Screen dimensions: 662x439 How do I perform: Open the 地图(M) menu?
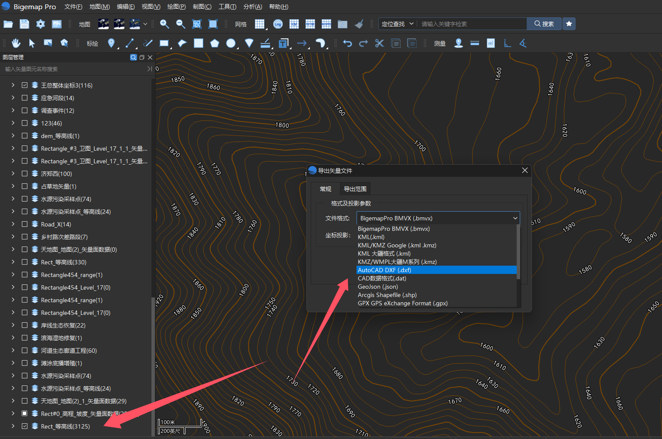click(99, 7)
